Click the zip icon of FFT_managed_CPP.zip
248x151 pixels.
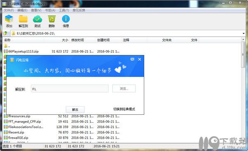[6, 121]
